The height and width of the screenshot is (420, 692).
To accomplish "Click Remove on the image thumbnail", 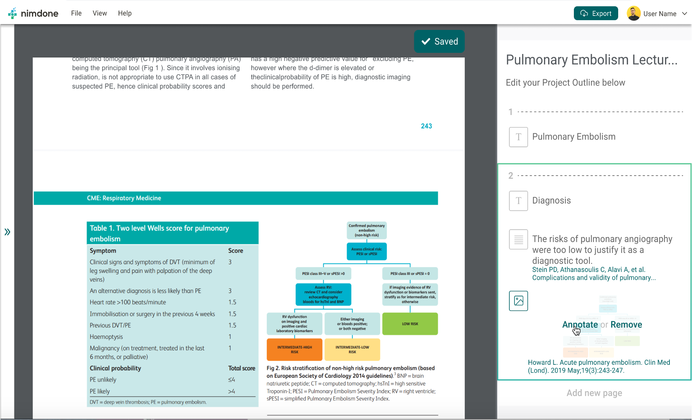I will click(x=626, y=324).
